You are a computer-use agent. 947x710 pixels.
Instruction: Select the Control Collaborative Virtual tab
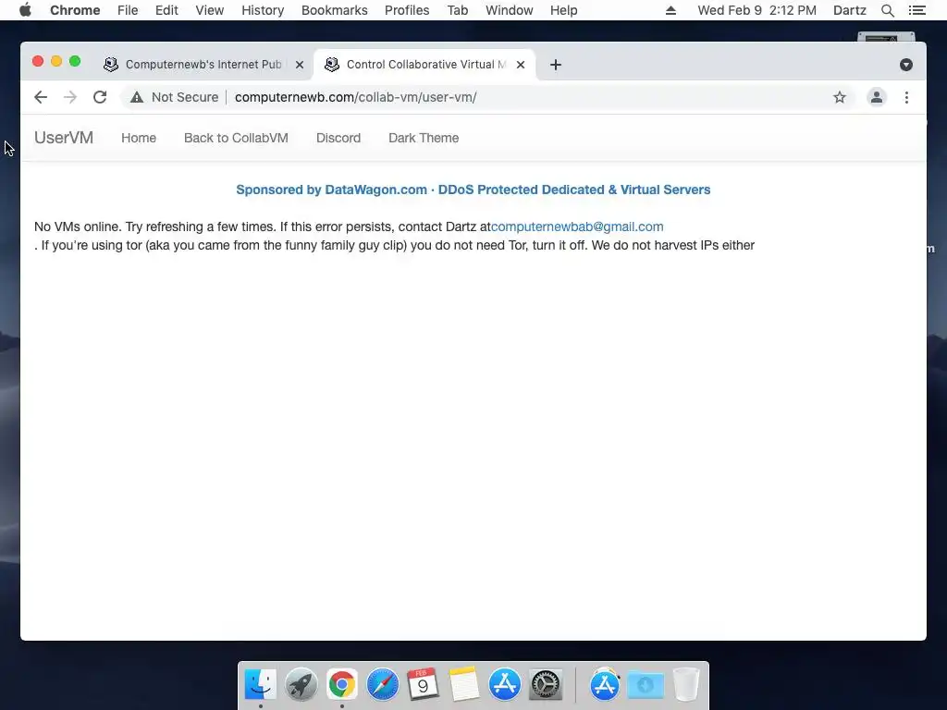[x=424, y=65]
